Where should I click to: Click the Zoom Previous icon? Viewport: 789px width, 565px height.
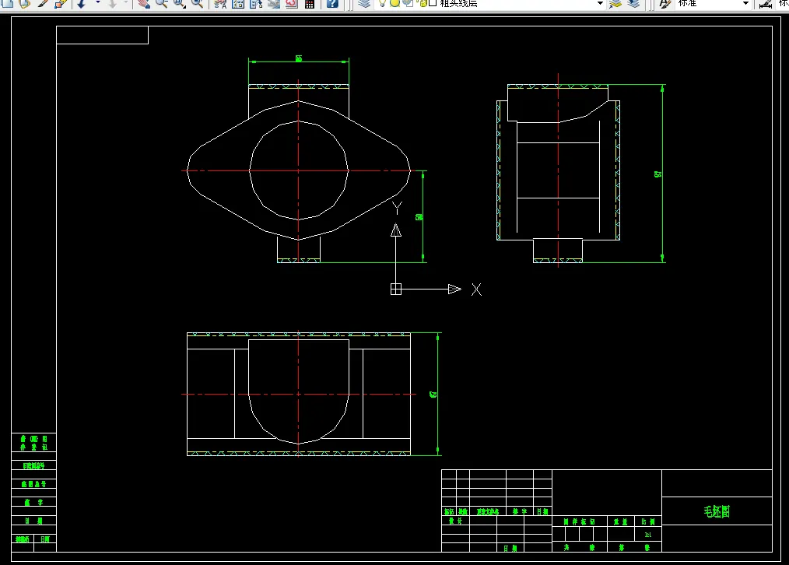(198, 4)
